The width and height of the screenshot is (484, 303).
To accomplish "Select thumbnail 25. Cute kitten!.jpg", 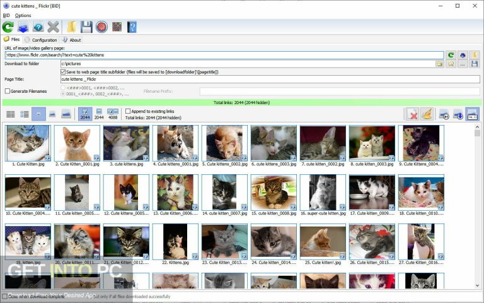I will [323, 242].
